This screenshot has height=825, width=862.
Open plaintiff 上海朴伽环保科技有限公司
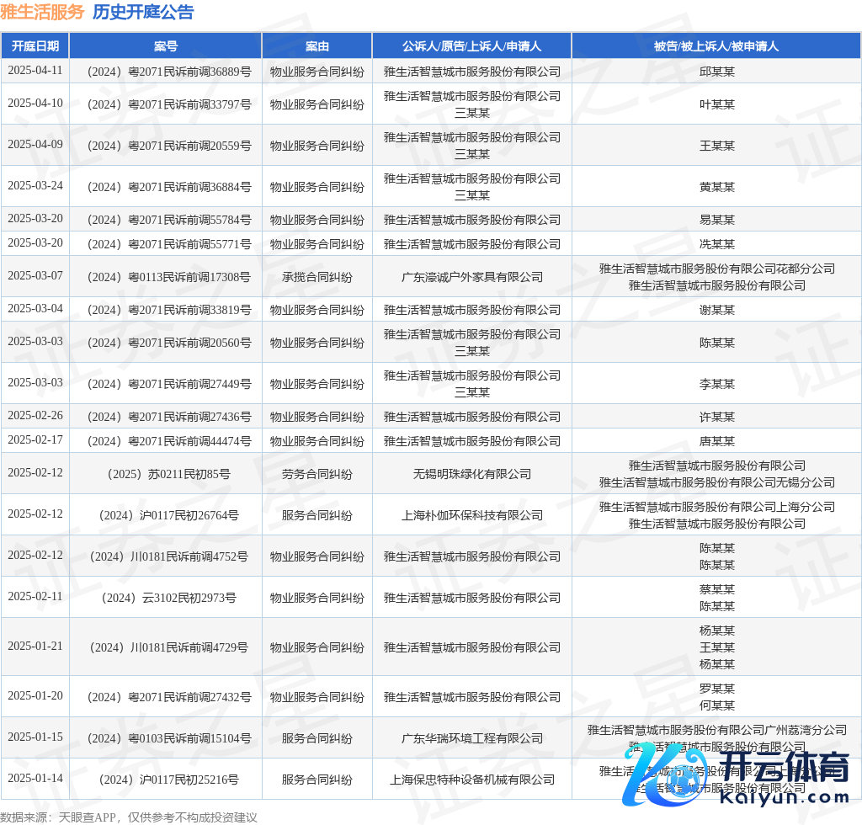(471, 515)
